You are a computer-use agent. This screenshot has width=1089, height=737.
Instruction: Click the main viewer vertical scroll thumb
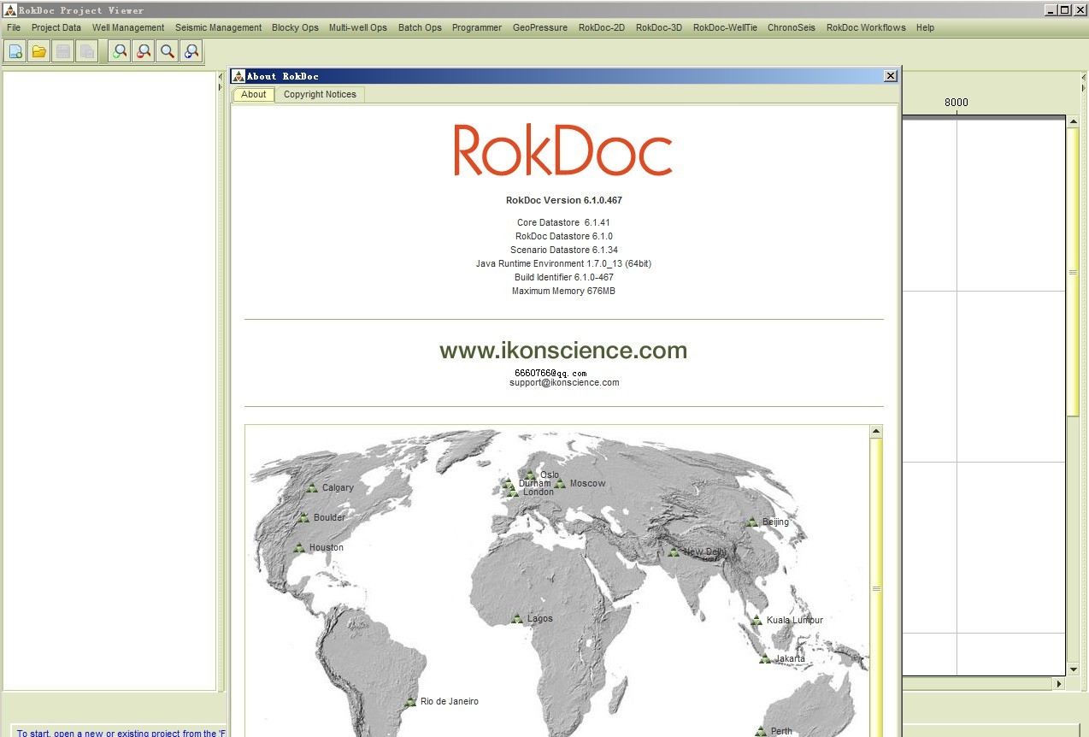[x=1073, y=273]
